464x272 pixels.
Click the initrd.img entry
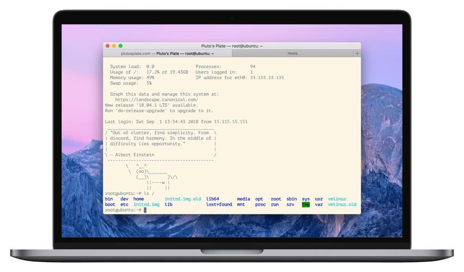pyautogui.click(x=146, y=204)
